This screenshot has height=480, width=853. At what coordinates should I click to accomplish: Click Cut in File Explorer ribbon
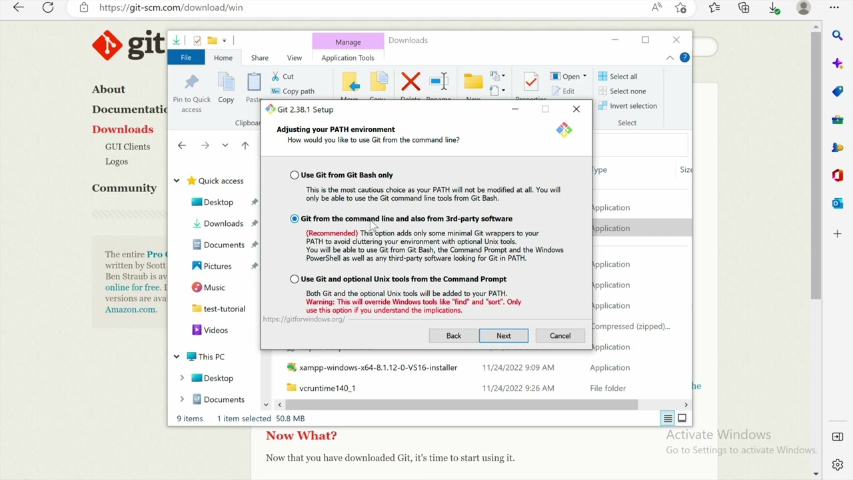[x=283, y=77]
